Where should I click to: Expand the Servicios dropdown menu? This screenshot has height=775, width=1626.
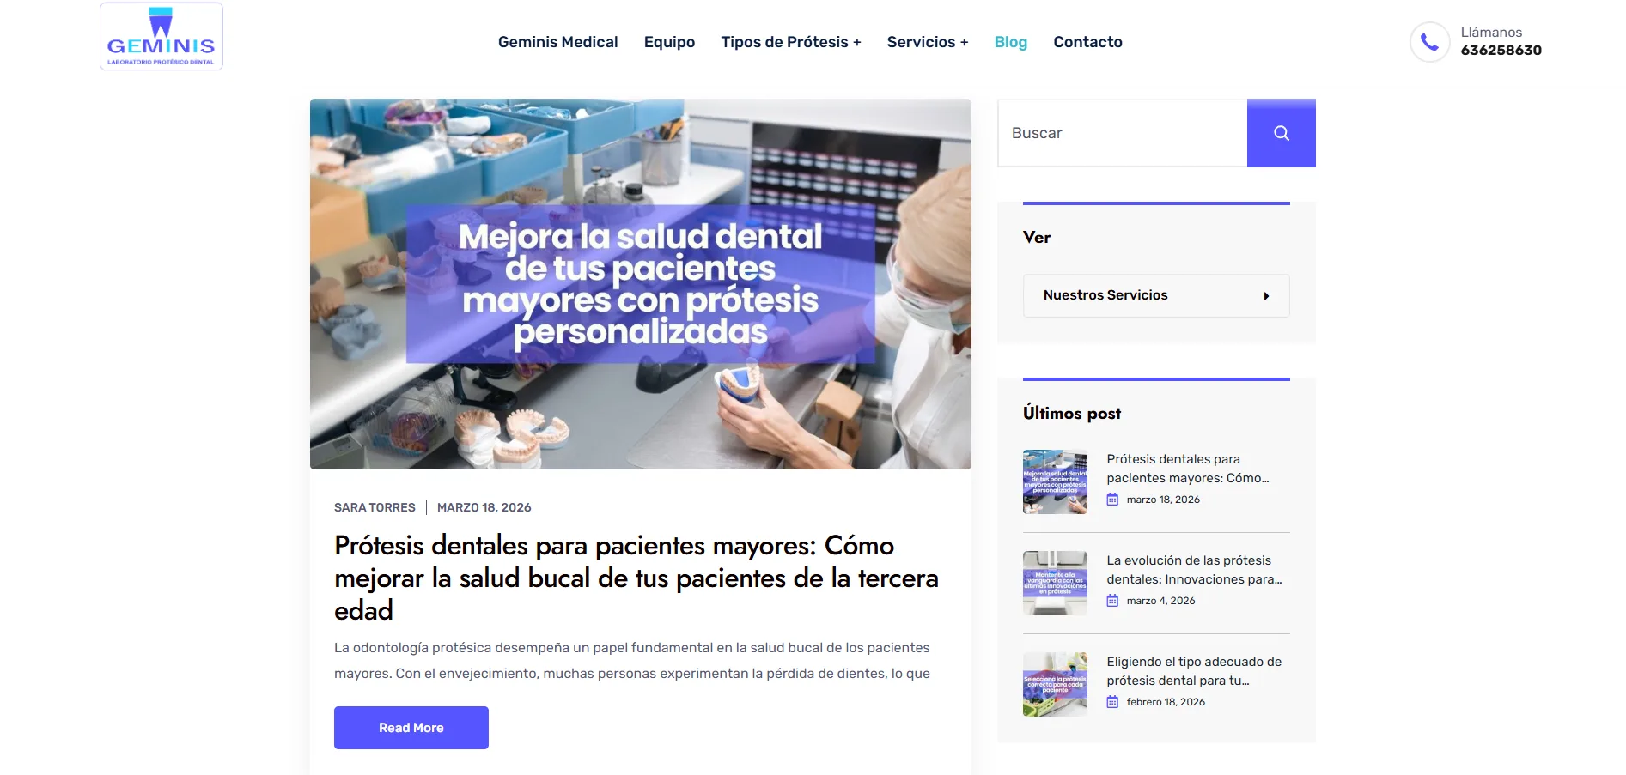[x=928, y=41]
